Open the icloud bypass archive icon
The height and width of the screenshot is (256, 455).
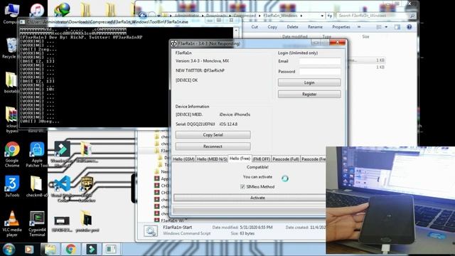coord(11,119)
